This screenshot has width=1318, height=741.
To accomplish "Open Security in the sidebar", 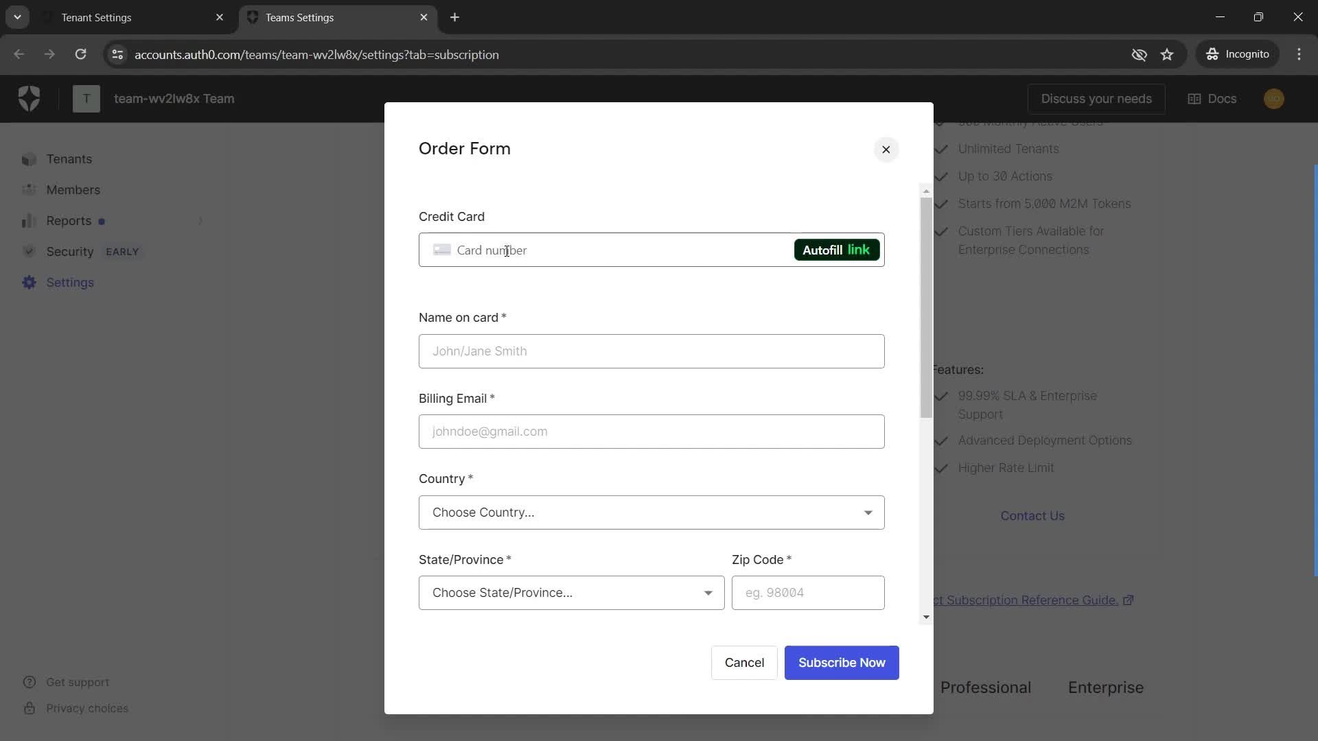I will [69, 252].
